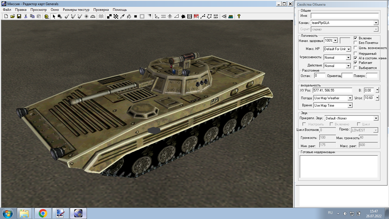Click the build list icon

[x=196, y=16]
